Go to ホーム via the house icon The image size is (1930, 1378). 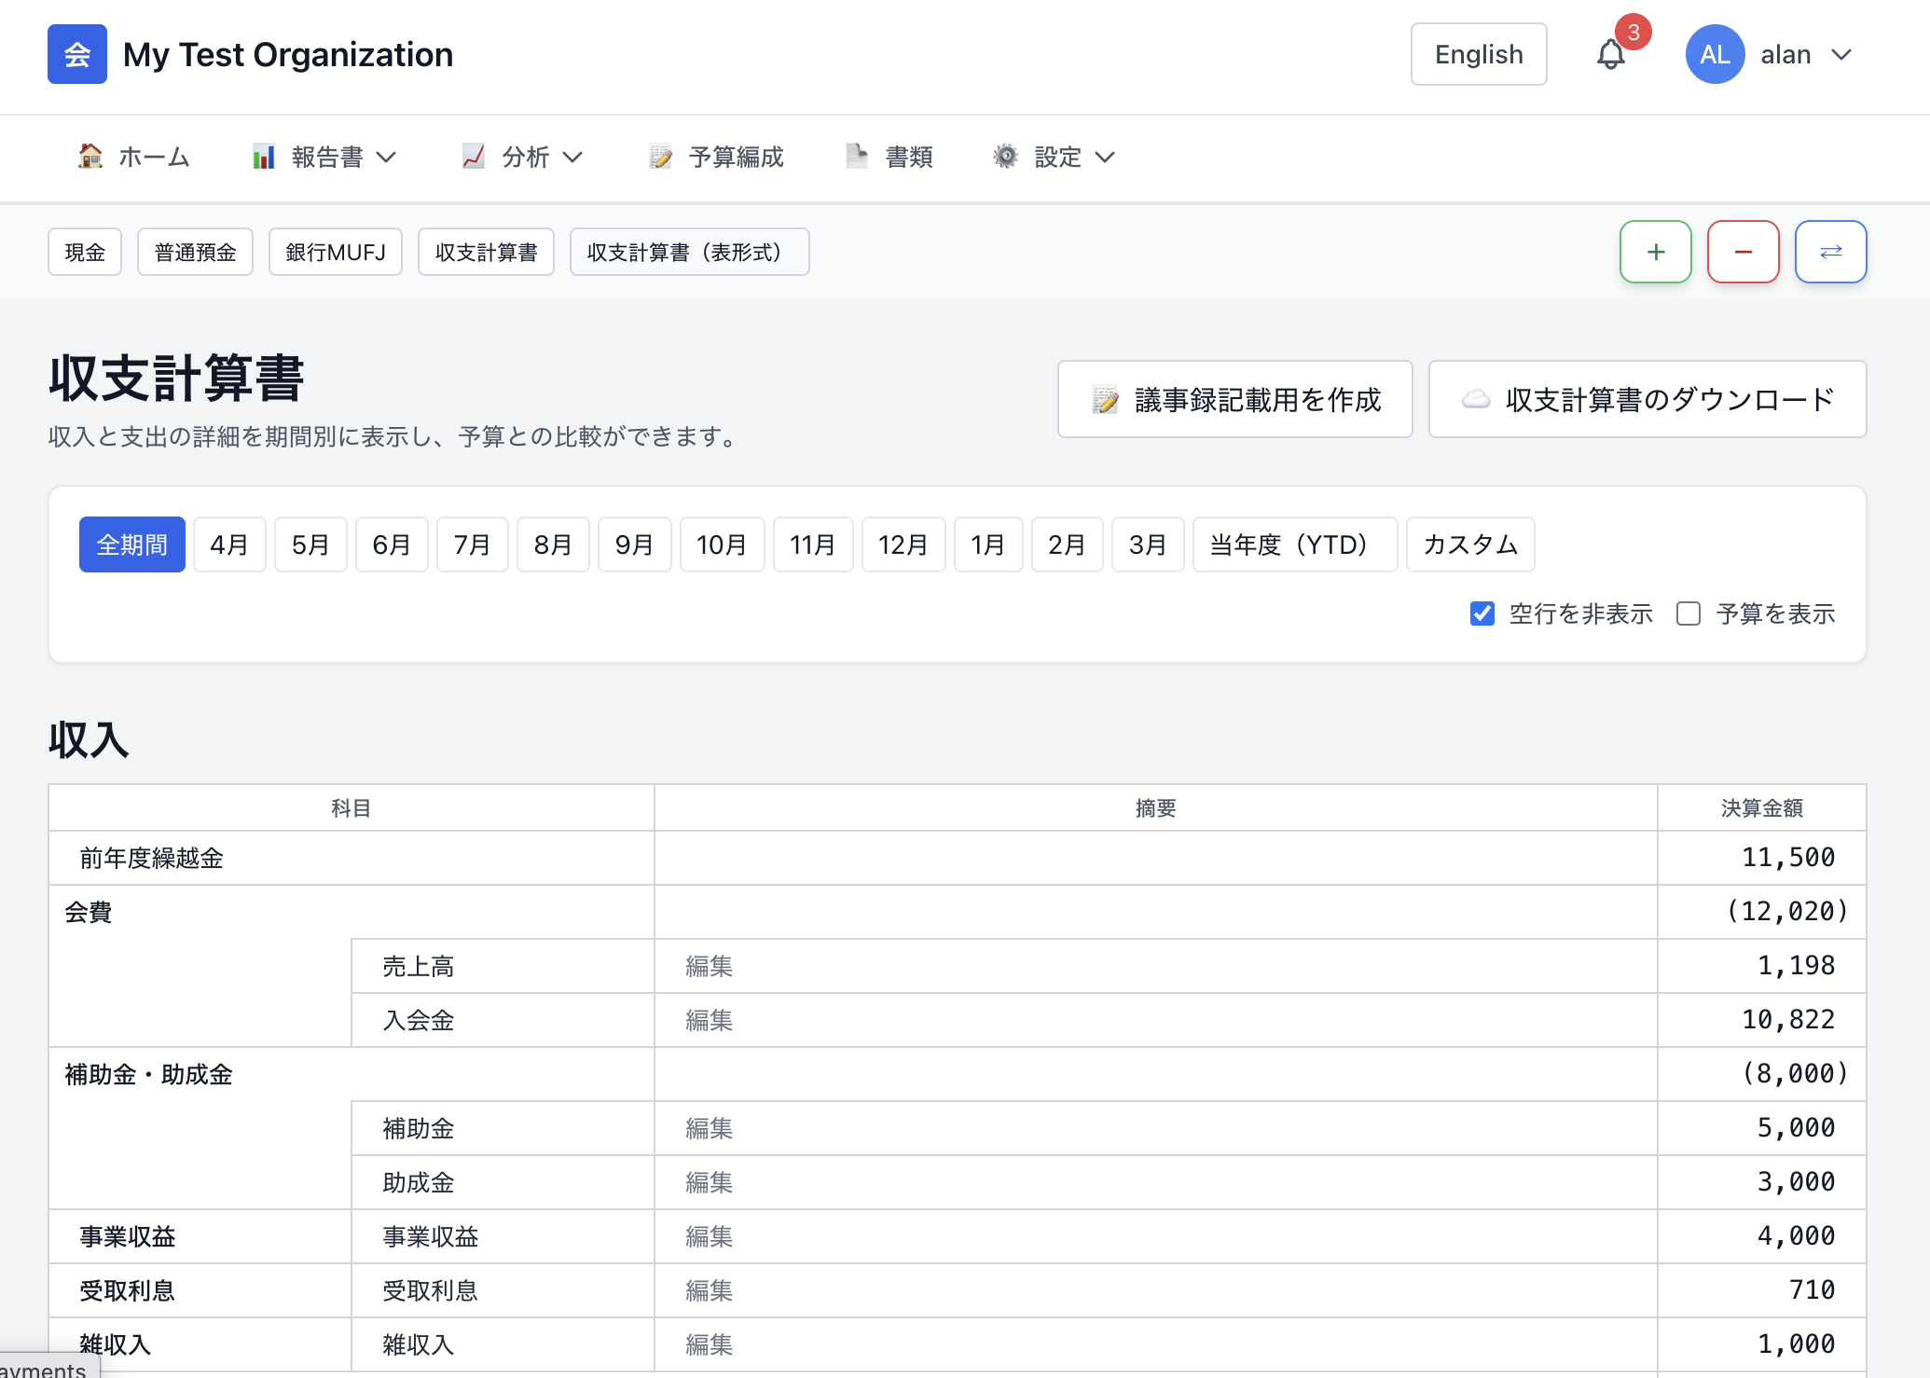coord(90,157)
